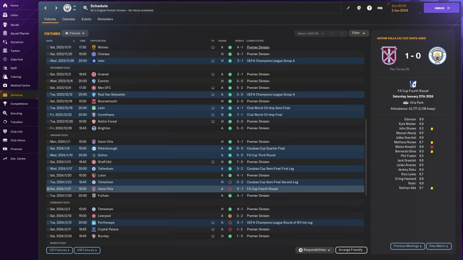Click the Schedule search bar
This screenshot has width=463, height=260.
point(212,8)
